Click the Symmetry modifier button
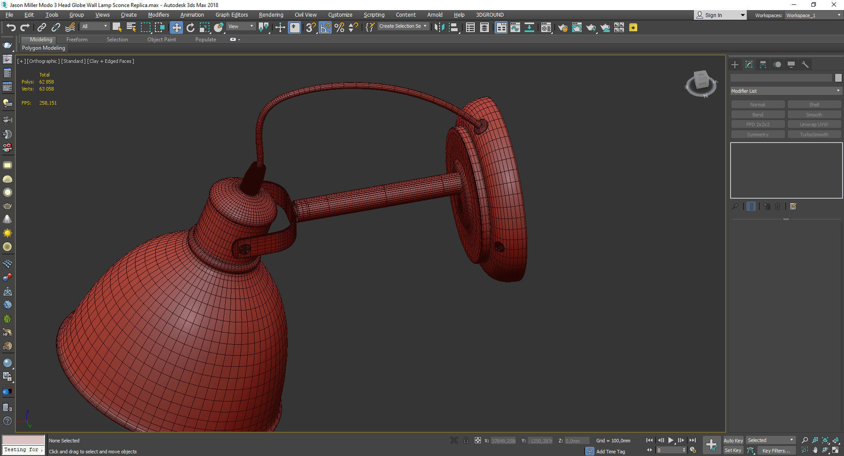This screenshot has width=844, height=456. [758, 135]
